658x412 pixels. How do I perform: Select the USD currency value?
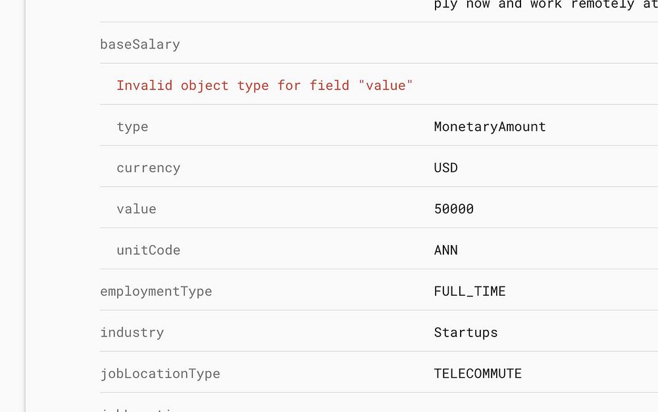(x=445, y=168)
